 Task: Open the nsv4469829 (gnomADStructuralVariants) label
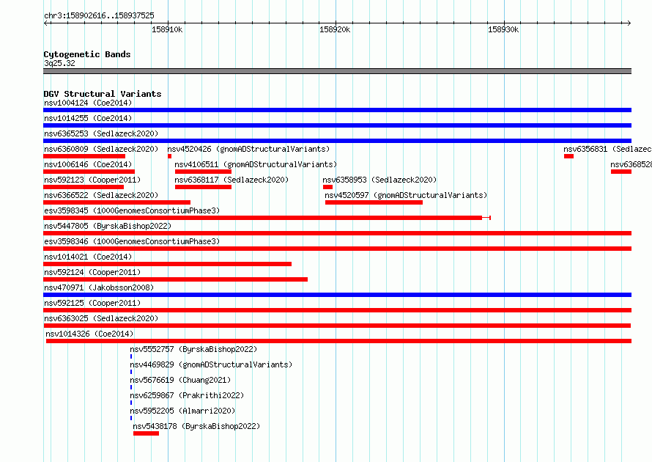click(211, 364)
